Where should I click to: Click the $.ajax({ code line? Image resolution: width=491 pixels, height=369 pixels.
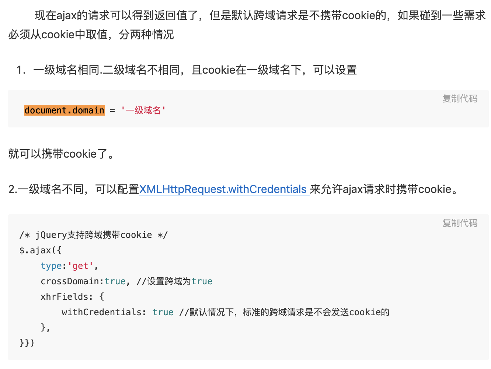(41, 250)
